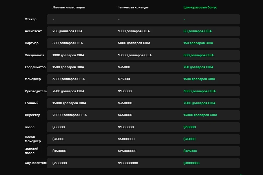
Task: Click the green $1000000 bonus value
Action: tap(191, 163)
